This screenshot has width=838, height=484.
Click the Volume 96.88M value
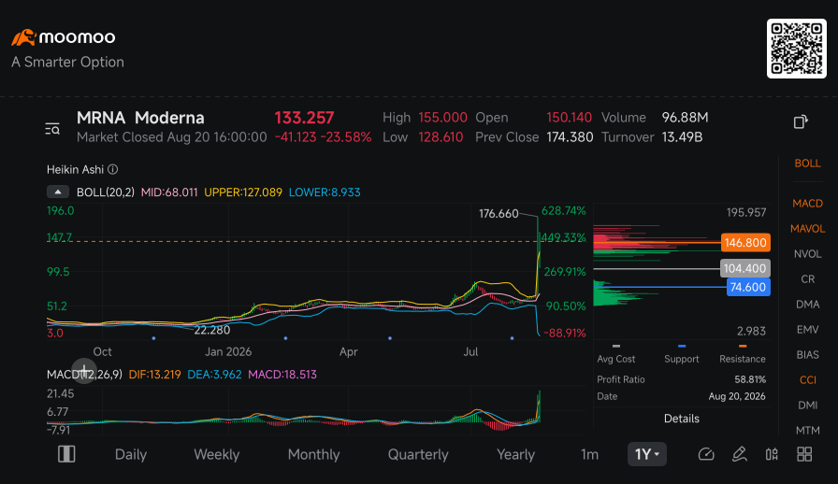(686, 118)
